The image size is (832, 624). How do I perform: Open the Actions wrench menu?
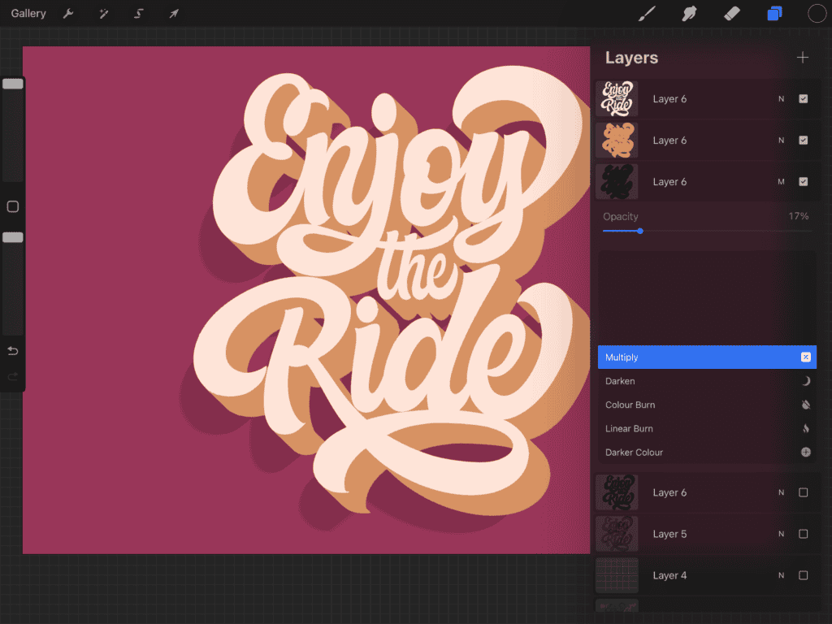coord(68,14)
